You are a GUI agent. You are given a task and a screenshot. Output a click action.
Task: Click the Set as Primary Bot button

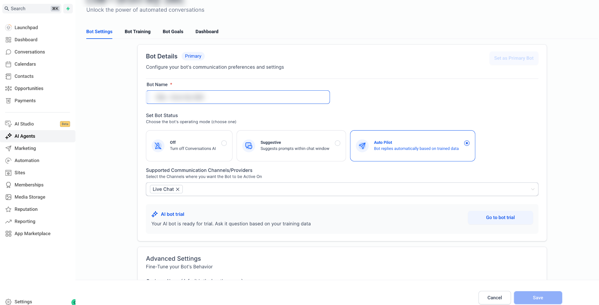[x=514, y=58]
